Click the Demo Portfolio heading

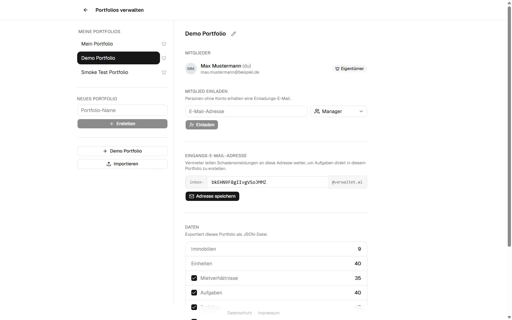point(206,33)
